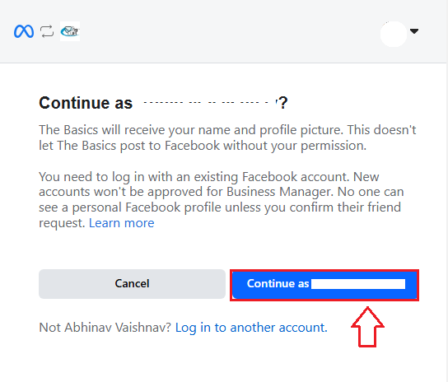Click the question mark ending the heading

[x=282, y=103]
